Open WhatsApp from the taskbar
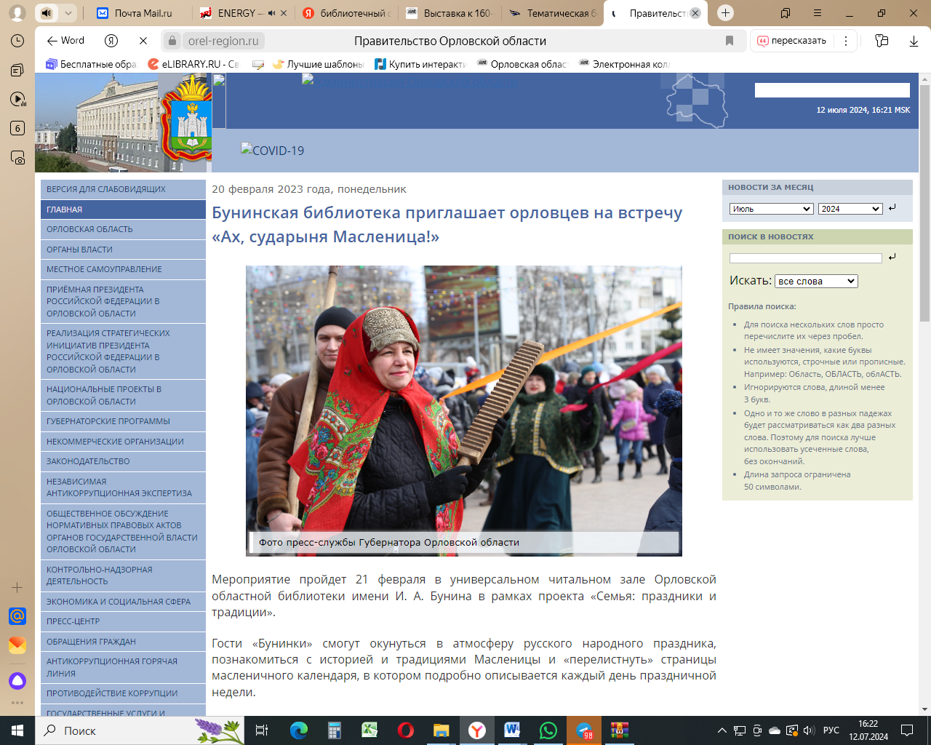 [548, 730]
